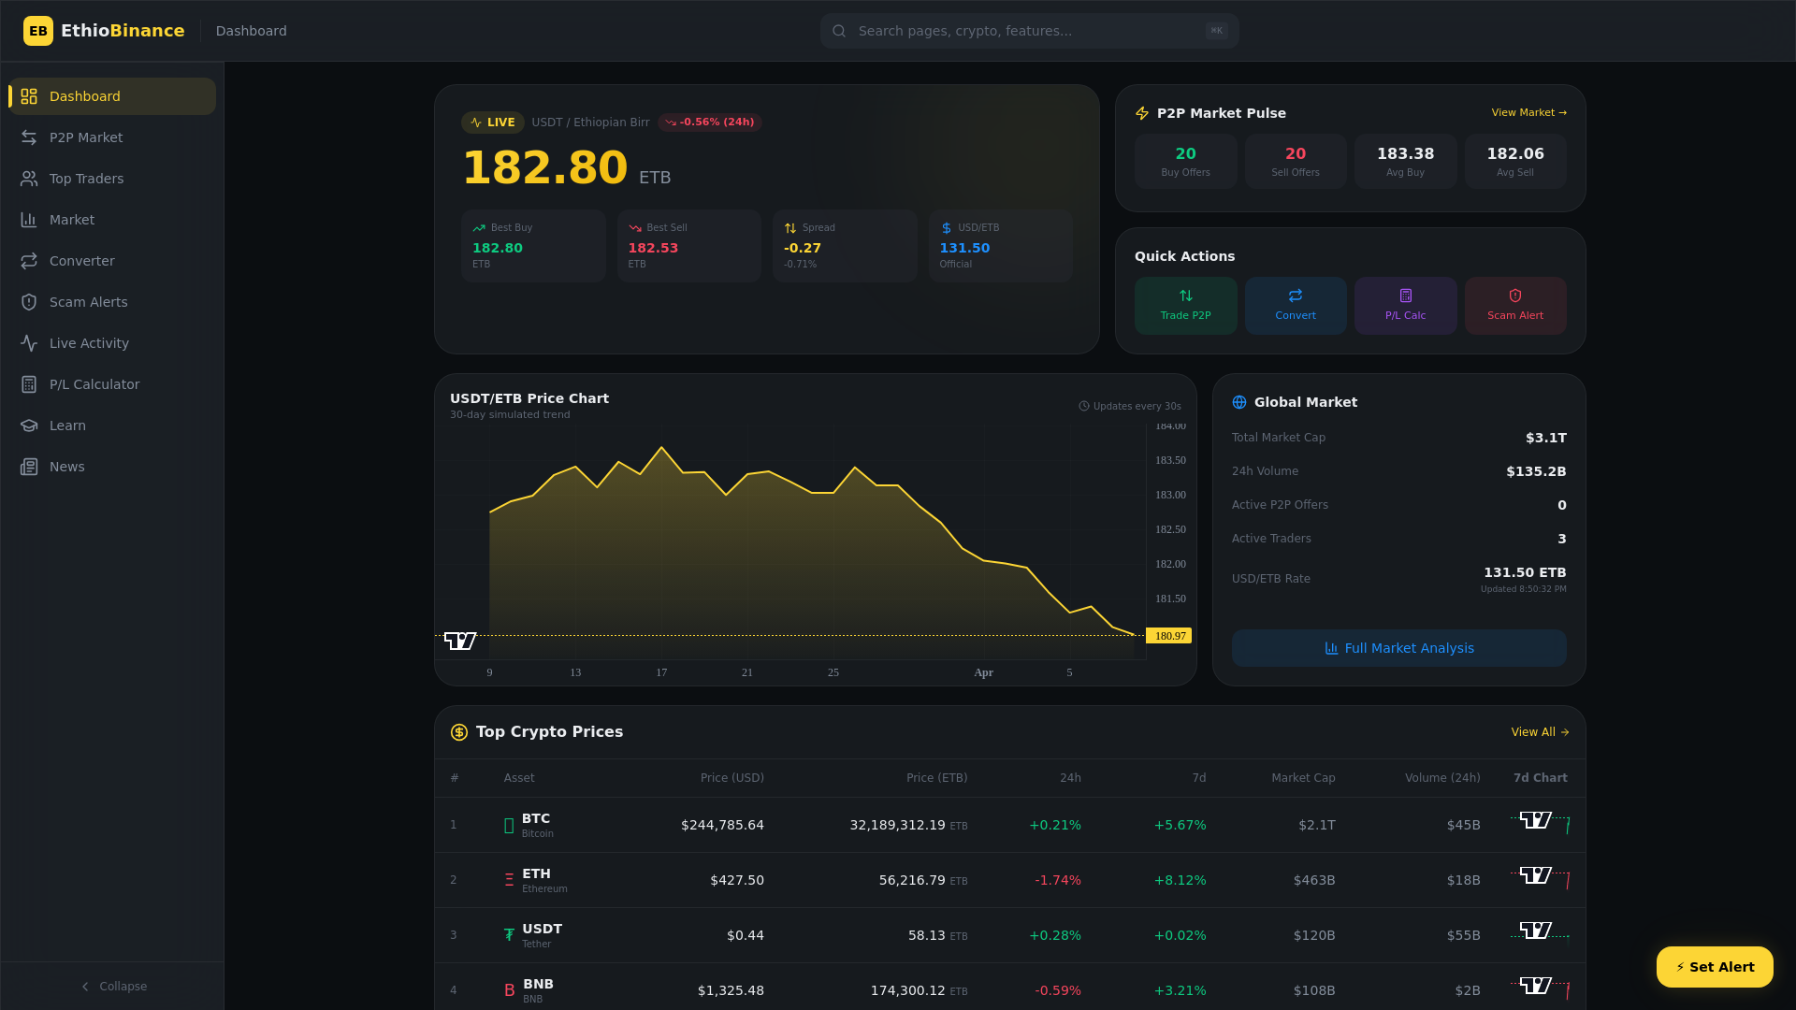The width and height of the screenshot is (1796, 1010).
Task: Click the Best Buy 182.80 card
Action: coord(533,246)
